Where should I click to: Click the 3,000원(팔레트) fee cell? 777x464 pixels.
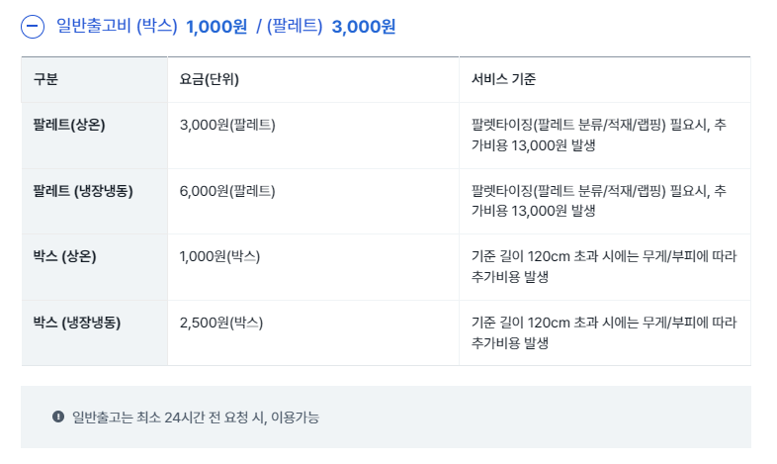coord(227,125)
